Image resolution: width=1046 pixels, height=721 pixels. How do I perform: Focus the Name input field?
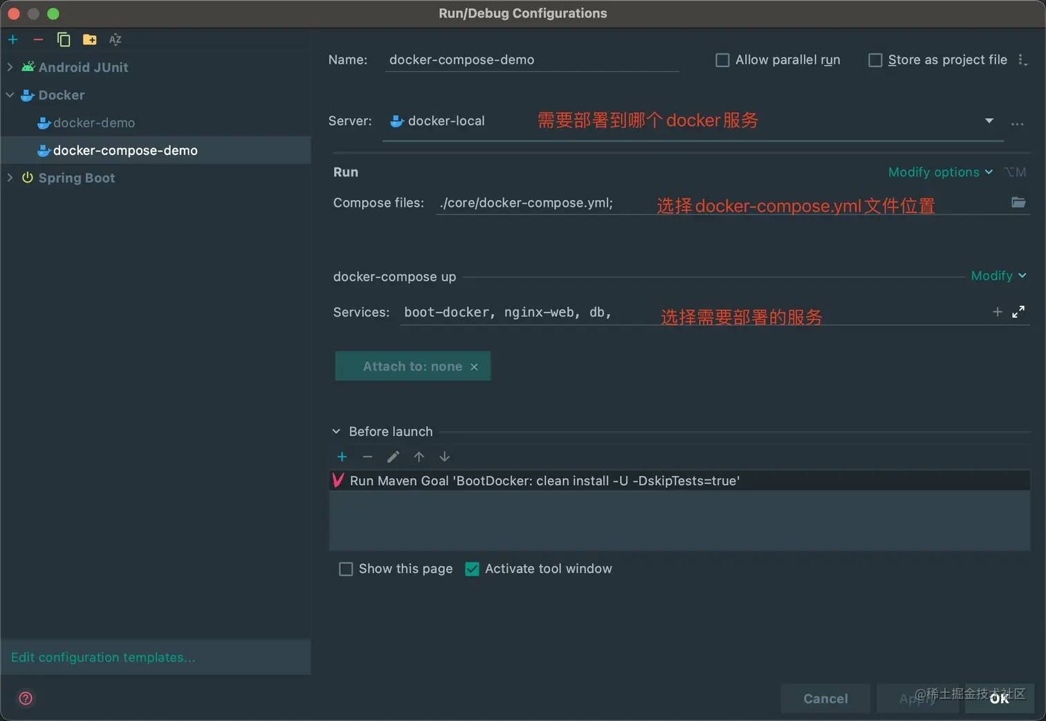(x=531, y=60)
